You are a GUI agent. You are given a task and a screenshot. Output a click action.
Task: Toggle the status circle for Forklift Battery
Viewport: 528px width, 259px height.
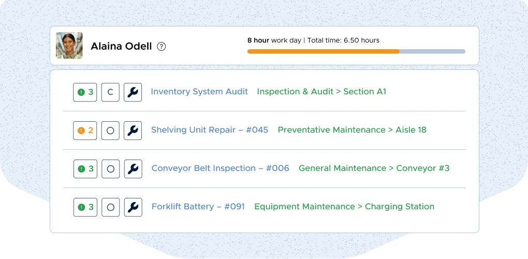tap(110, 207)
